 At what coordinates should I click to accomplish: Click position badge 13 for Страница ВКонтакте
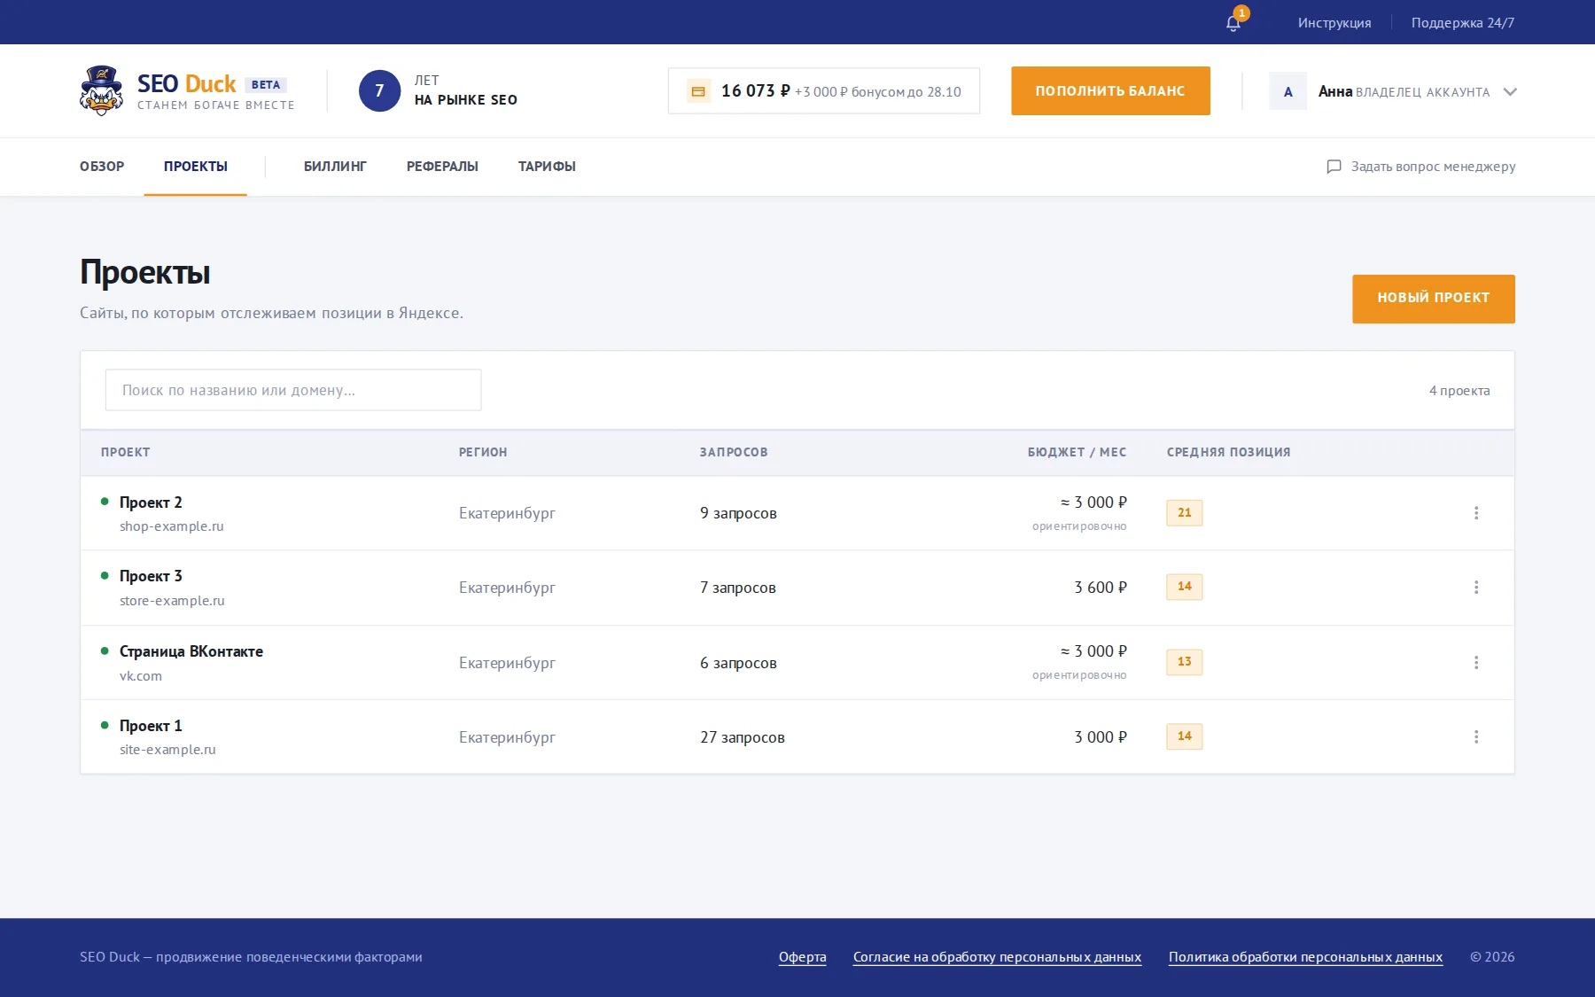1185,662
